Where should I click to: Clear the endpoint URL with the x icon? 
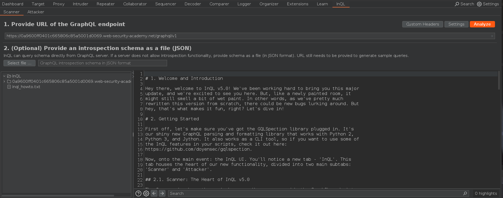(492, 36)
